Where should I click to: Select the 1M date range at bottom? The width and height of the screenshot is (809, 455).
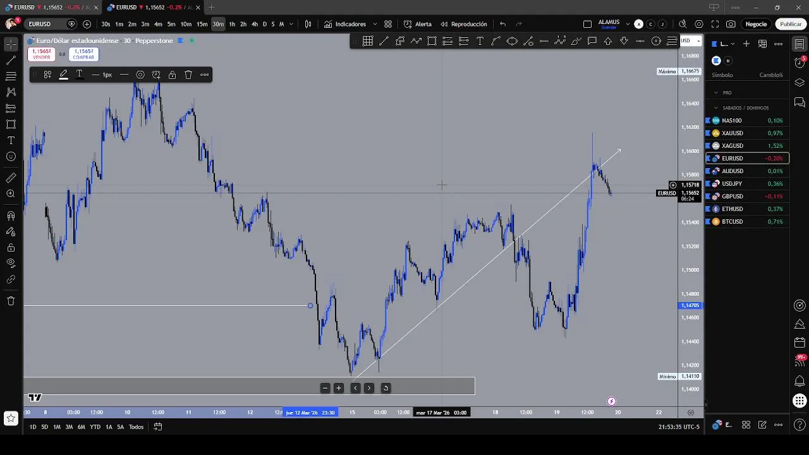click(x=57, y=427)
